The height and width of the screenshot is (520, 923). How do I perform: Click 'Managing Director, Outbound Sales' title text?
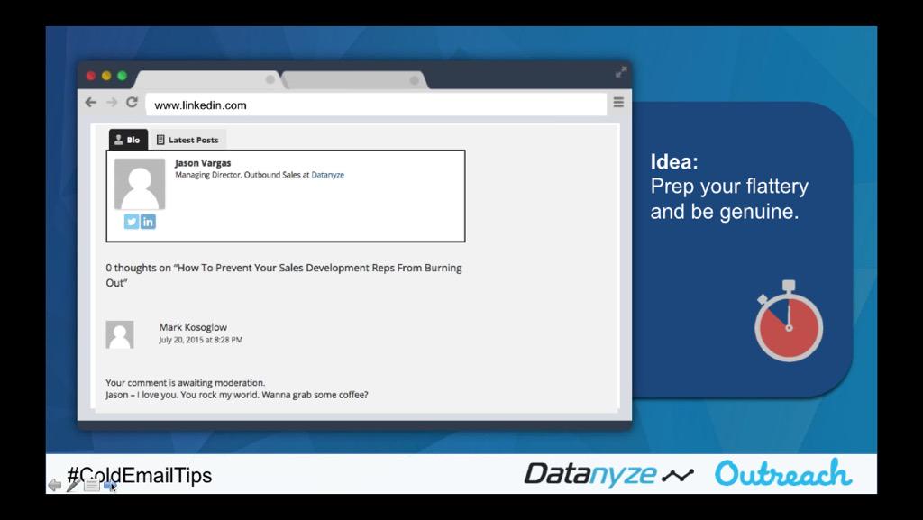coord(238,175)
